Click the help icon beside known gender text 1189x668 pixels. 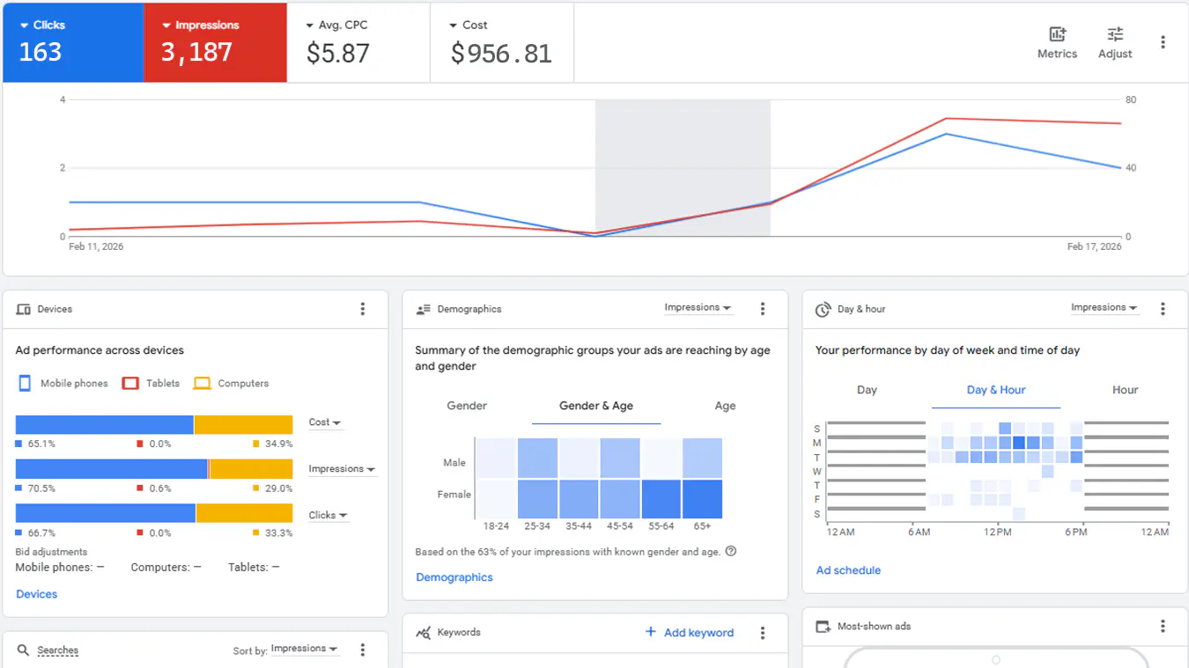click(730, 552)
